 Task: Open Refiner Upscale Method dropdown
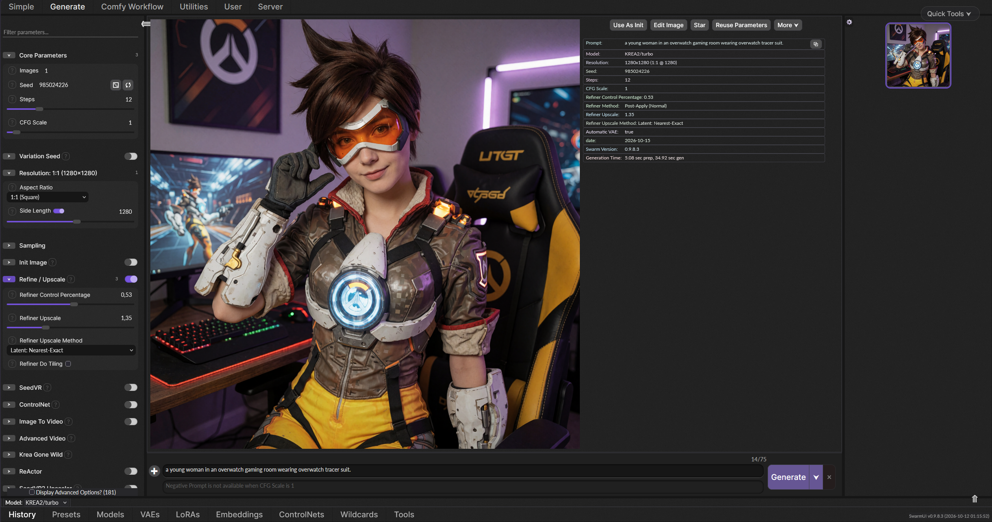tap(71, 350)
